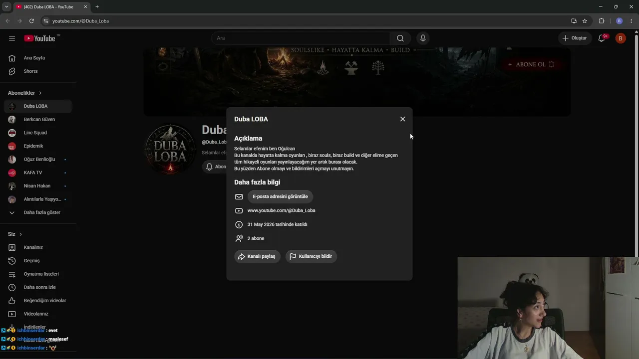Start voice search with microphone icon
Screen dimensions: 639x359
click(423, 38)
